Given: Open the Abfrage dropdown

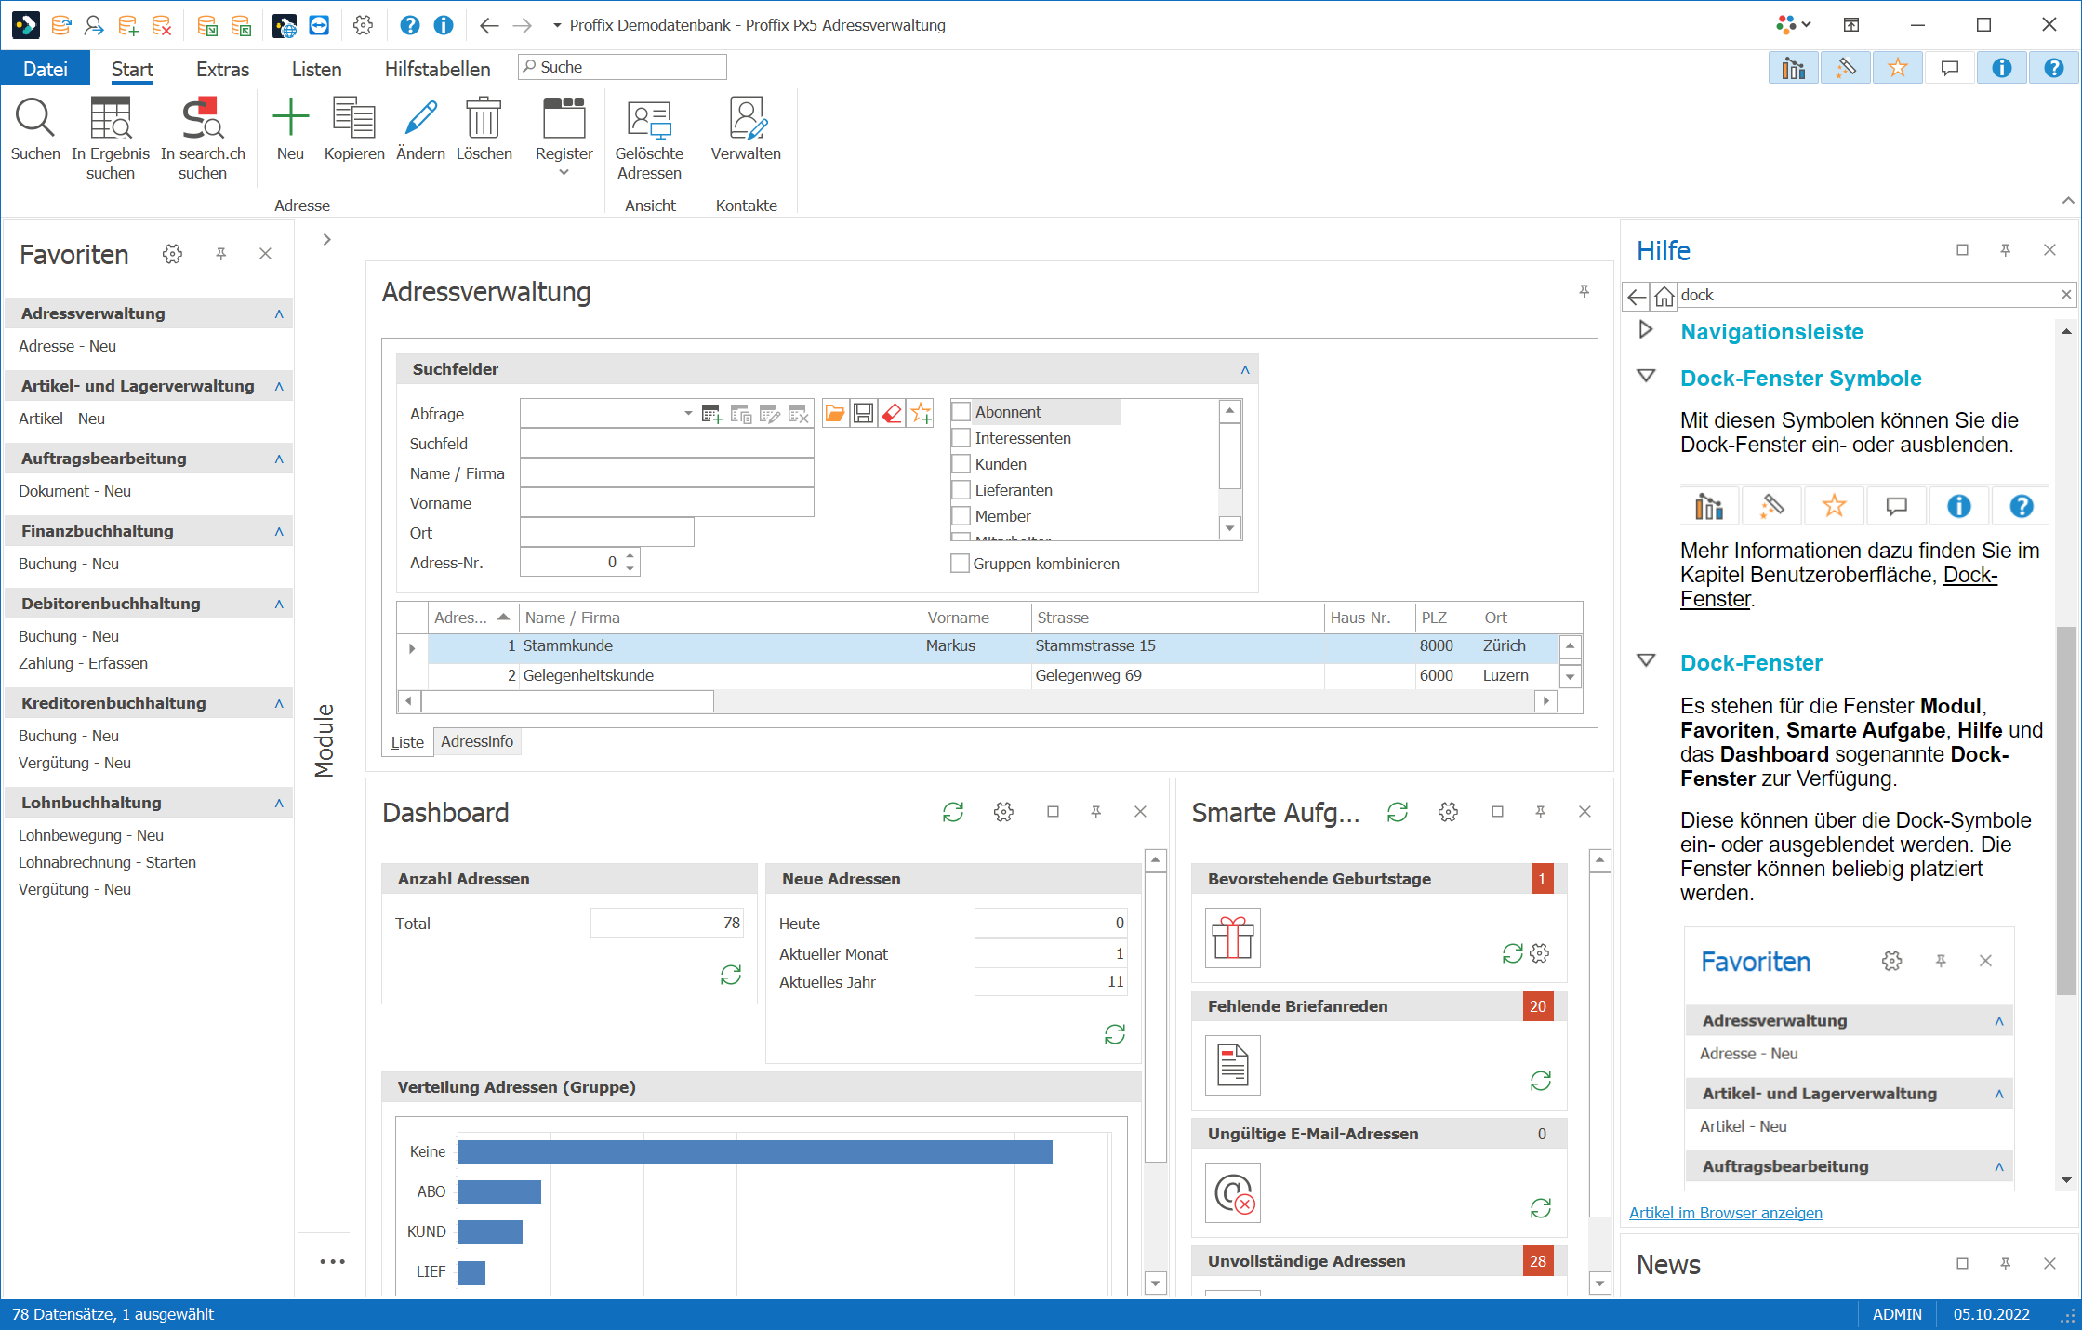Looking at the screenshot, I should click(x=688, y=413).
